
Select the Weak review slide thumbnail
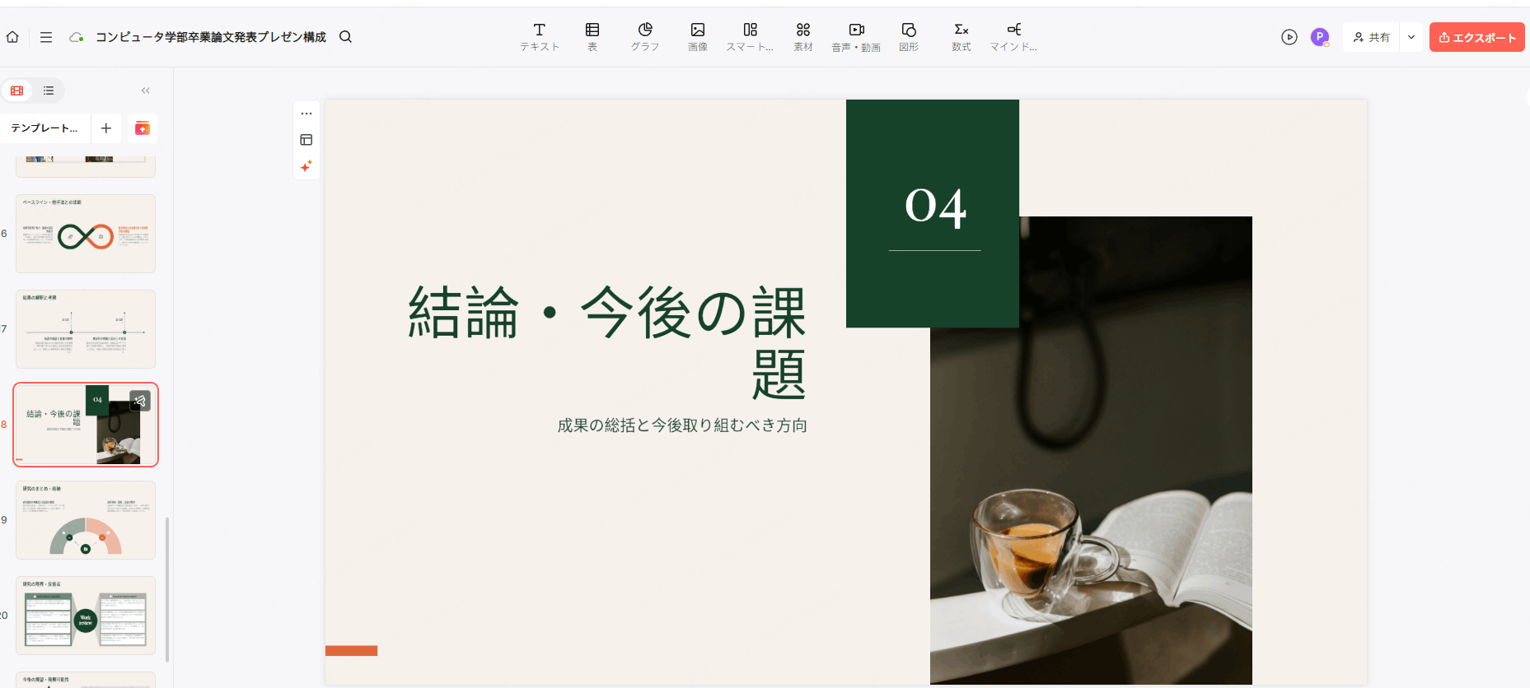coord(86,616)
